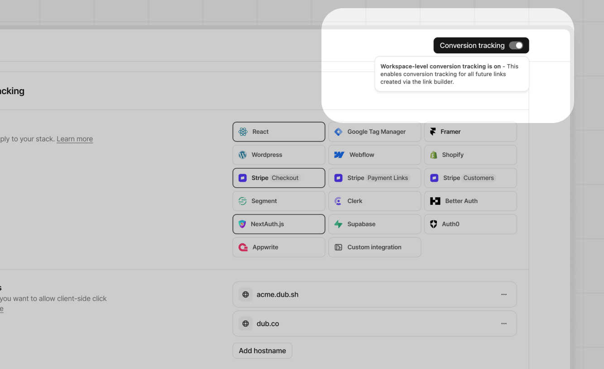Click the Appwrite logo icon
Viewport: 604px width, 369px height.
click(x=243, y=247)
